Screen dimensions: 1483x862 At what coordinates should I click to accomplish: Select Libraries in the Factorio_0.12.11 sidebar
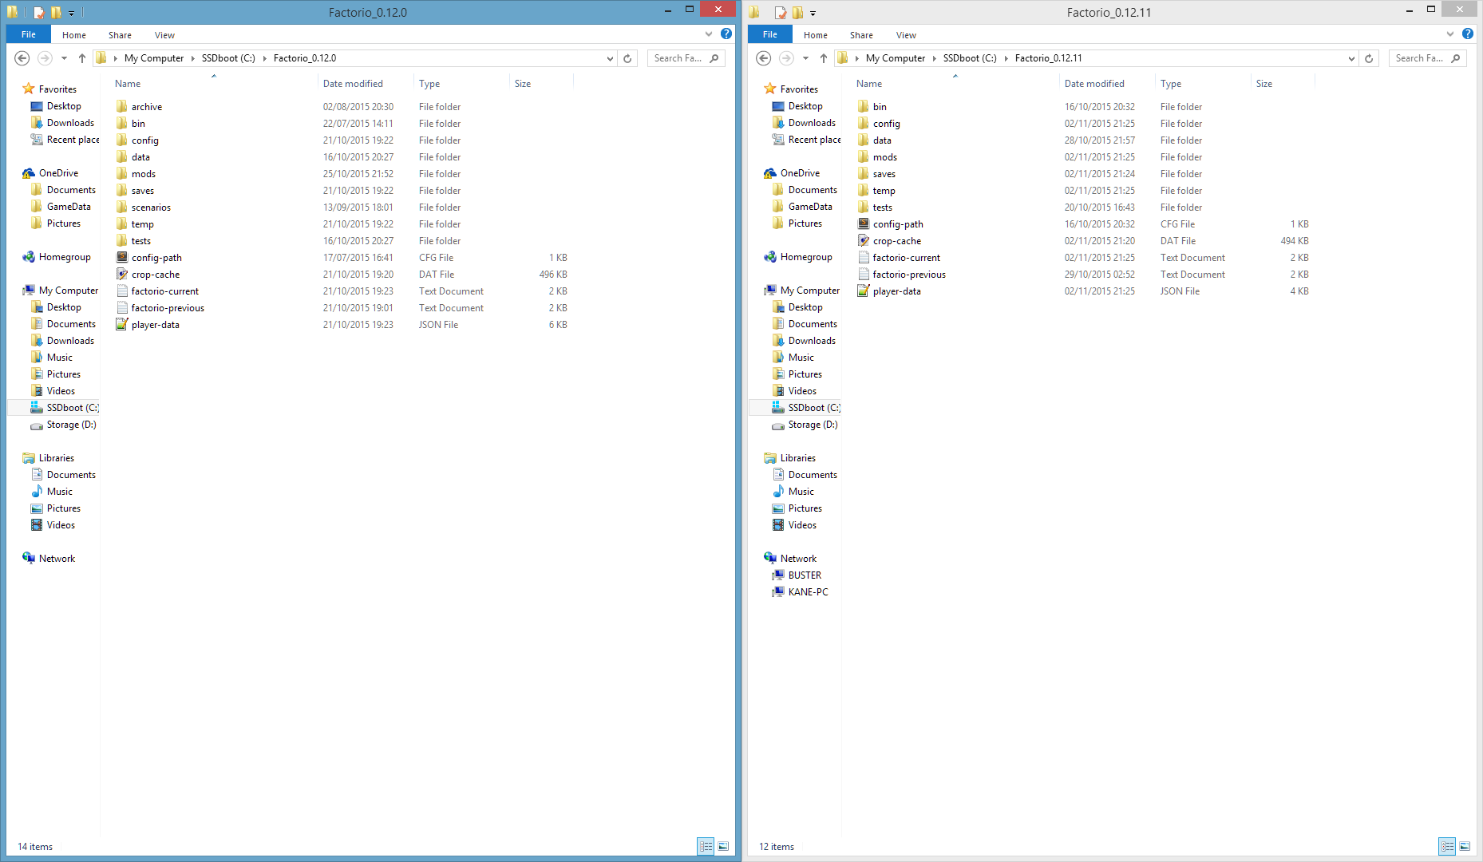[797, 458]
